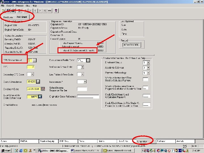Screen dimensions: 204x153
Task: Click the Disbursement Profile Code field
Action: tap(82, 60)
